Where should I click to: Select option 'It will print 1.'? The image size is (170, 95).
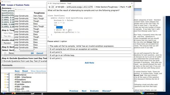pyautogui.click(x=48, y=58)
